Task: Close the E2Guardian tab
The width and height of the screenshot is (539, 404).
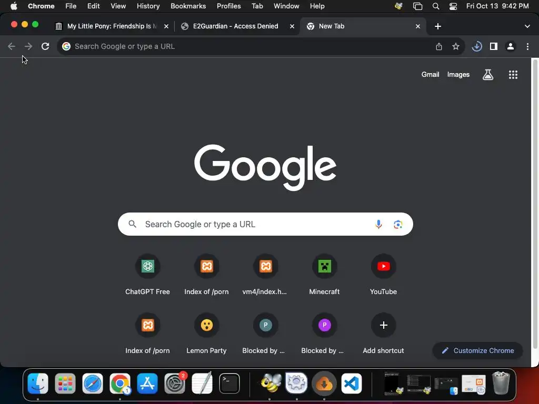Action: [292, 26]
